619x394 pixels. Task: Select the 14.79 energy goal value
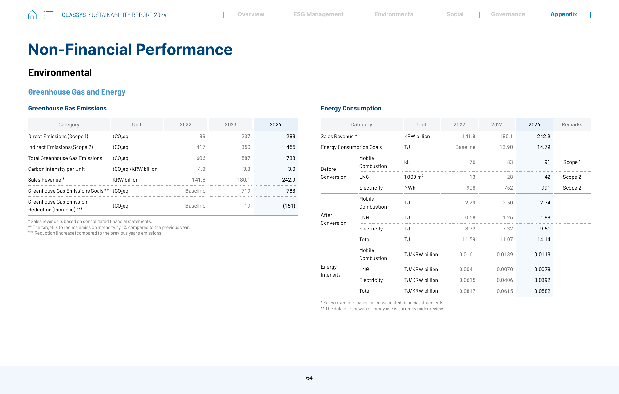point(544,147)
